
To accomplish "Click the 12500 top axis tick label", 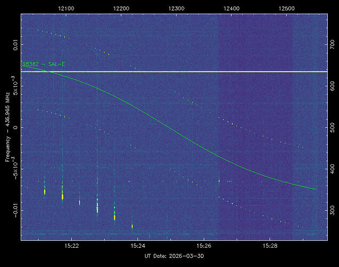I will tap(287, 9).
